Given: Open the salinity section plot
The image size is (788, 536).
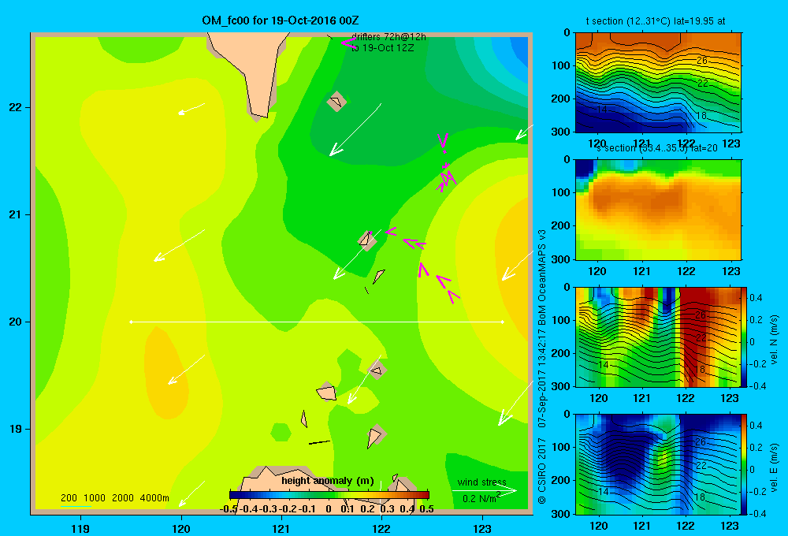Looking at the screenshot, I should pyautogui.click(x=658, y=210).
